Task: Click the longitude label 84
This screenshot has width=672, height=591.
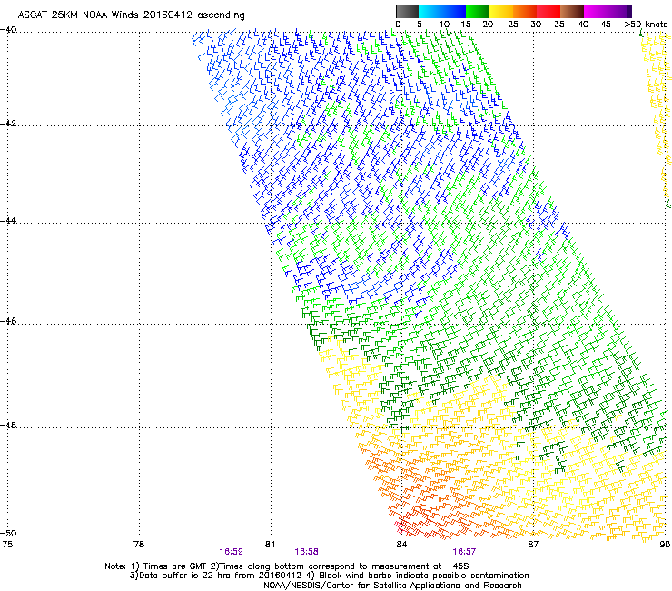Action: tap(401, 545)
